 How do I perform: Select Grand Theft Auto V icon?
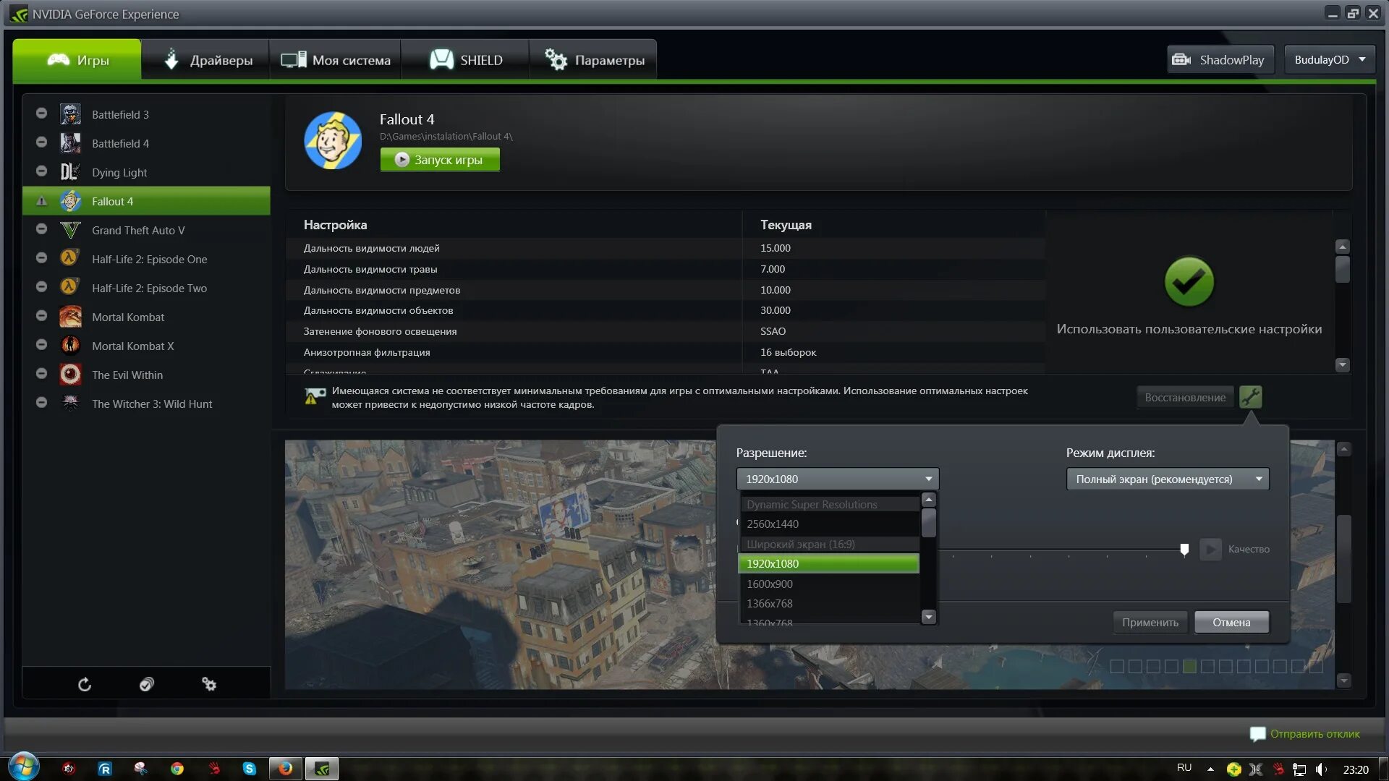point(70,230)
